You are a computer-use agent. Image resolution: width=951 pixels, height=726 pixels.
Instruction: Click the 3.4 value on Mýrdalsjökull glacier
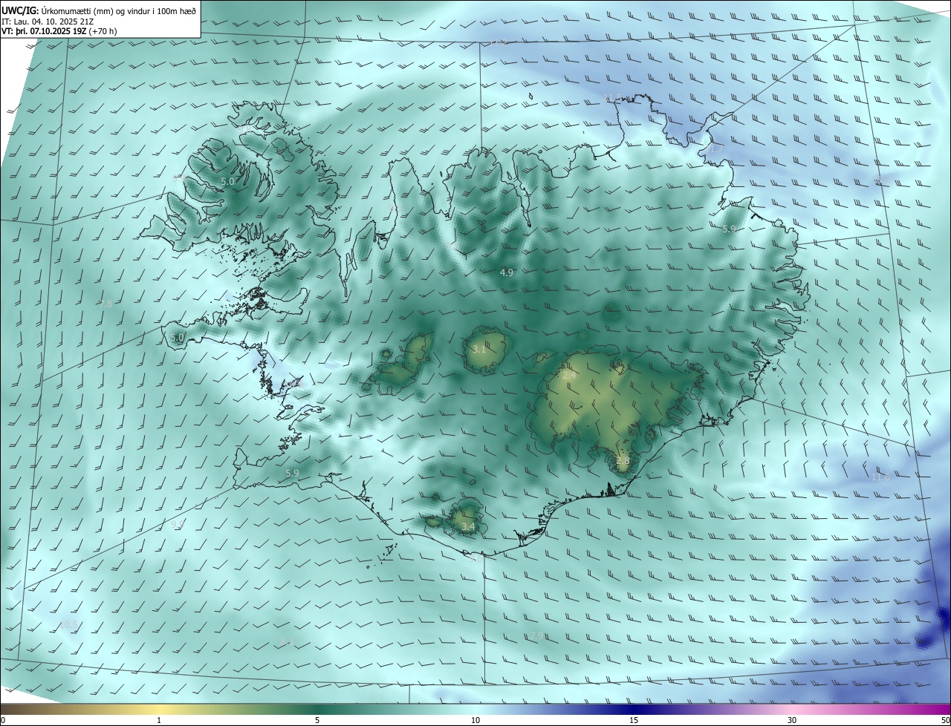tap(468, 527)
